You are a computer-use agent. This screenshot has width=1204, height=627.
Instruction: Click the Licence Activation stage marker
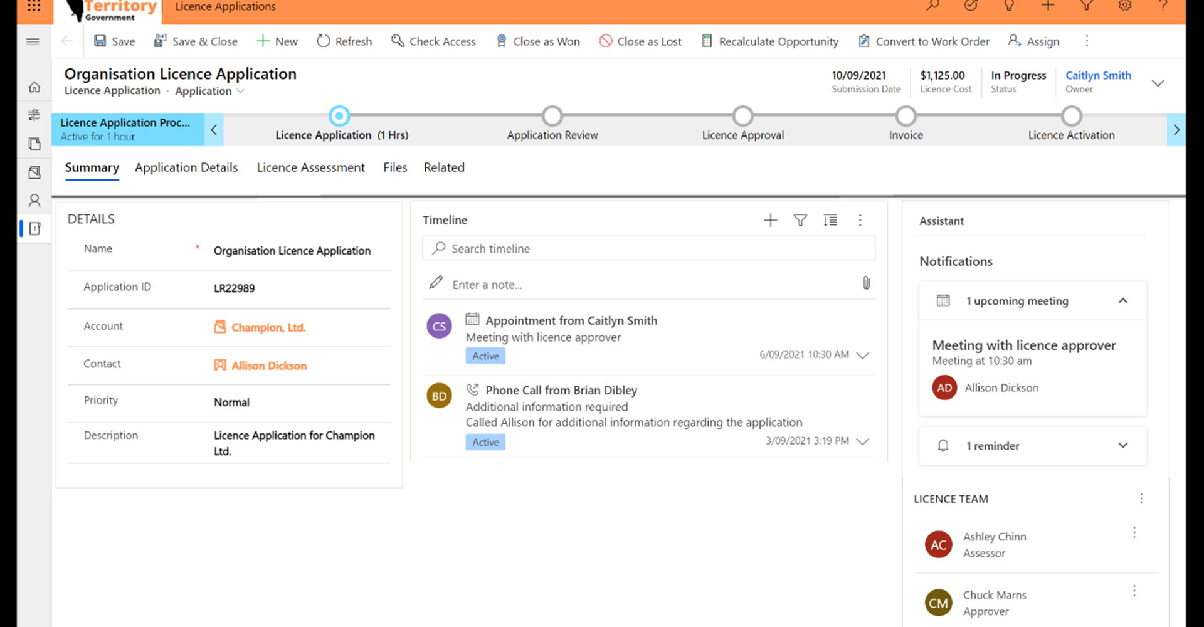point(1071,116)
